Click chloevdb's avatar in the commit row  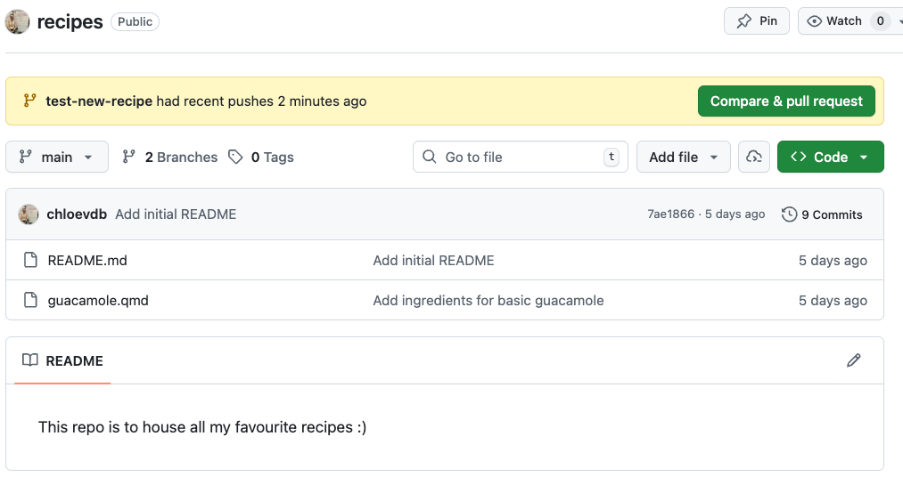tap(29, 214)
